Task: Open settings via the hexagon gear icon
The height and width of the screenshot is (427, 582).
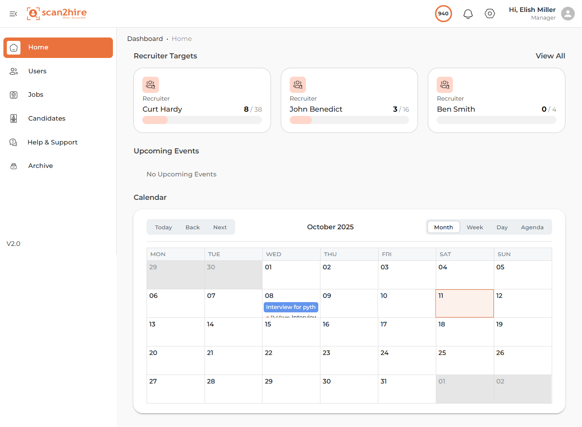Action: point(490,14)
